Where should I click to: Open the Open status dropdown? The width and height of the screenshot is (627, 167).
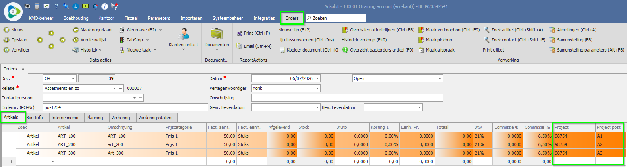[439, 78]
